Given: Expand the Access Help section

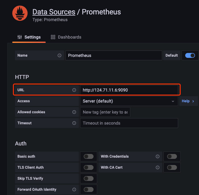Looking at the screenshot, I should 188,101.
